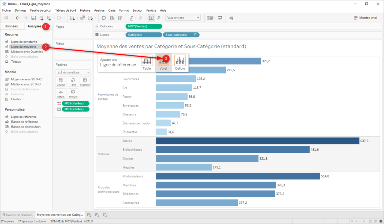Click the MOY(Ventes) pill on Colonnes
The width and height of the screenshot is (384, 224).
144,26
